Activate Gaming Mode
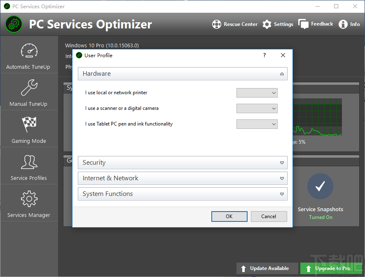The image size is (365, 277). coord(29,129)
